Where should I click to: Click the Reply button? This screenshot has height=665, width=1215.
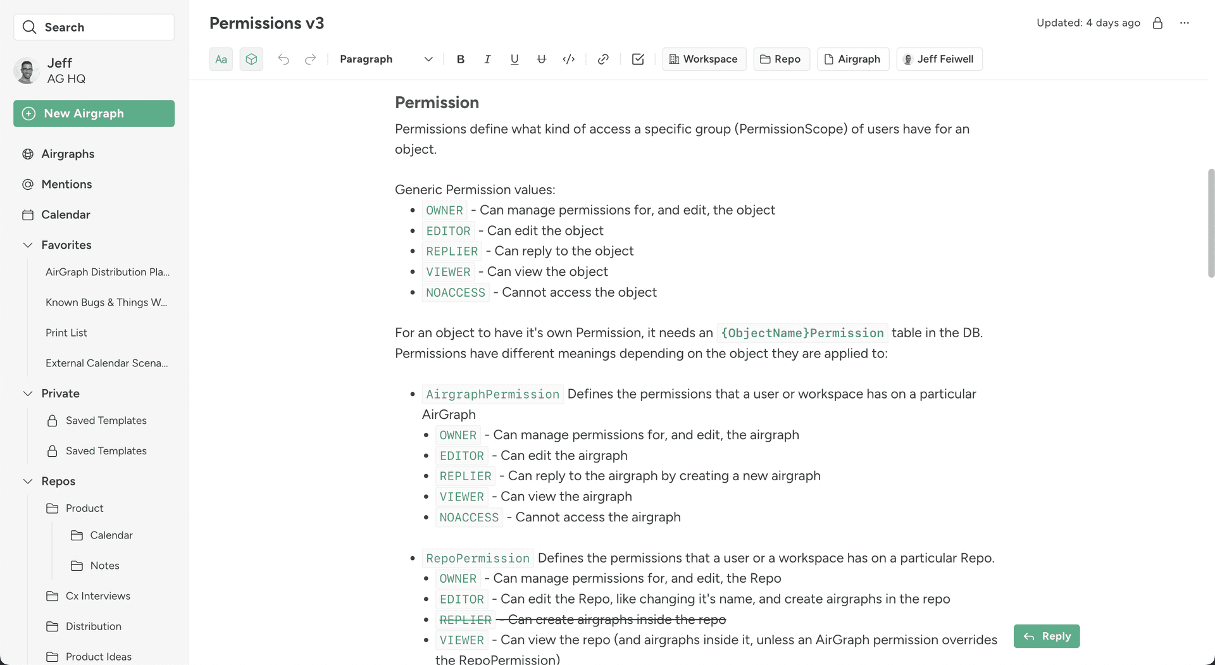pyautogui.click(x=1047, y=636)
